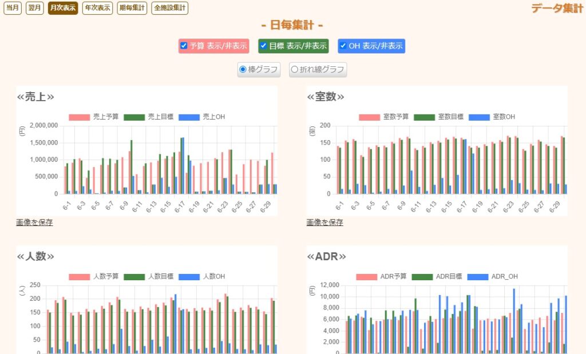The height and width of the screenshot is (354, 586).
Task: Select the 棒グラフ radio option
Action: (243, 69)
